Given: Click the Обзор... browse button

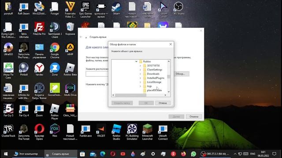Looking at the screenshot, I should point(180,74).
